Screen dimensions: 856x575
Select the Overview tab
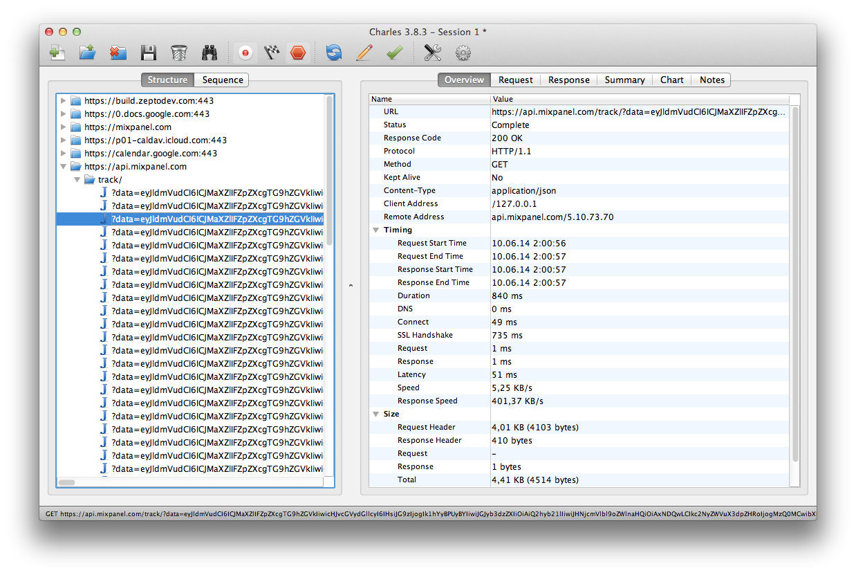coord(464,80)
